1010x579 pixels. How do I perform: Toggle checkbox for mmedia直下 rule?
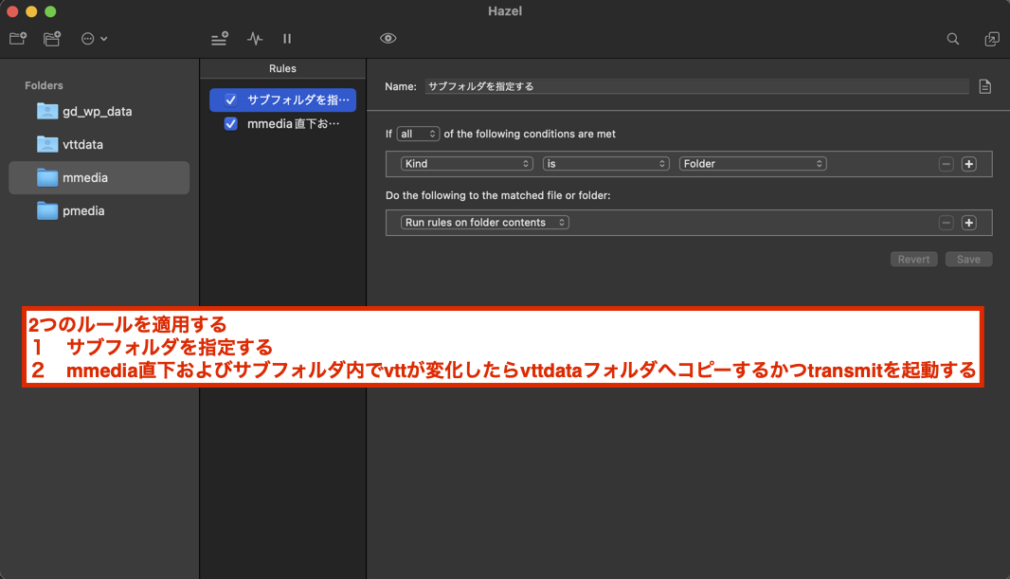[x=230, y=124]
